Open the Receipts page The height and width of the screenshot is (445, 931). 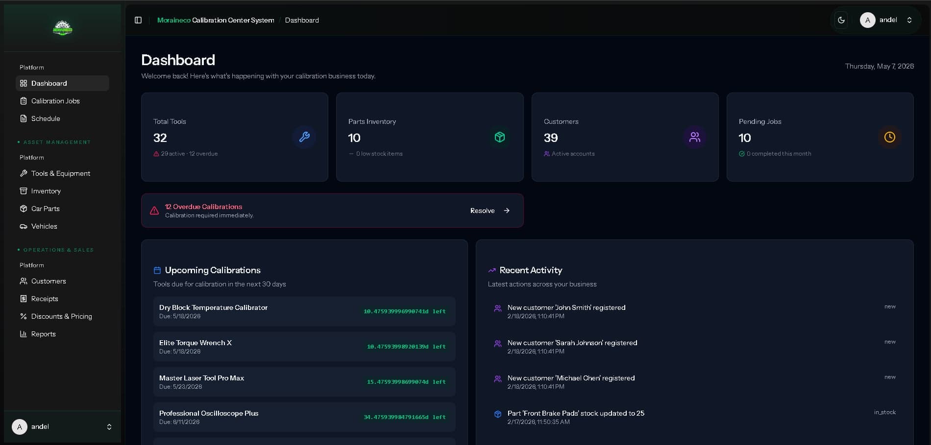point(62,299)
